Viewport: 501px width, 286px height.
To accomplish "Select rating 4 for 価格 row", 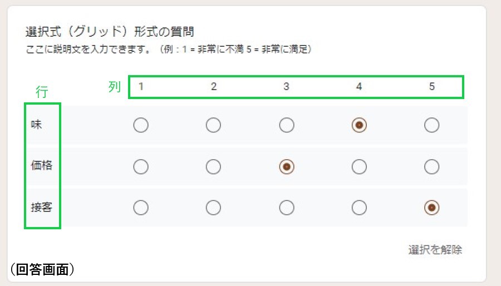I will tap(359, 166).
